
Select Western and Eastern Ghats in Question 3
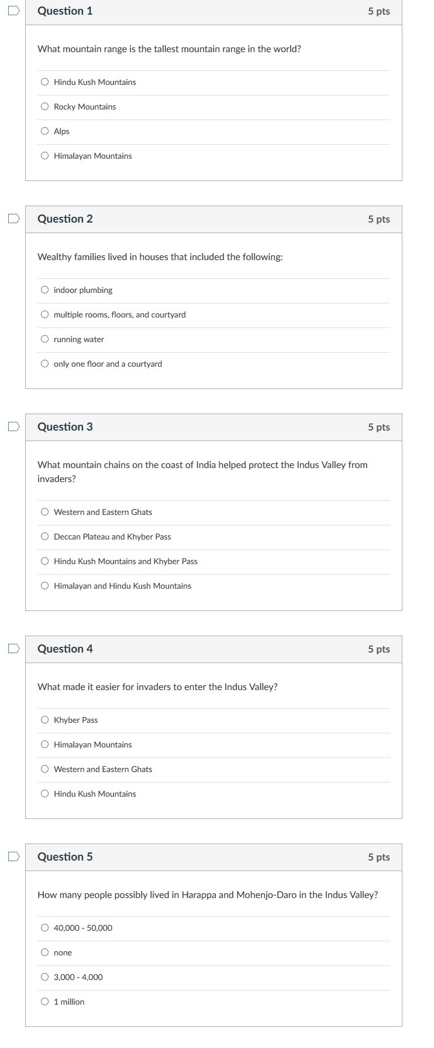(x=45, y=512)
